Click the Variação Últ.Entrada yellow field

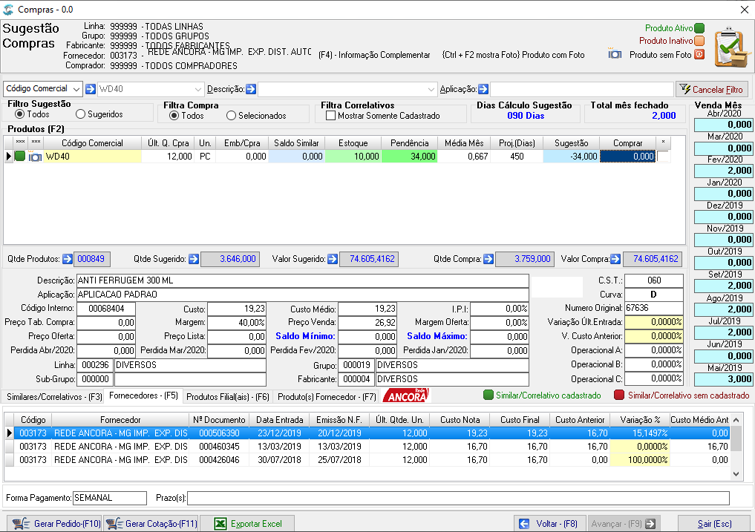[x=654, y=322]
